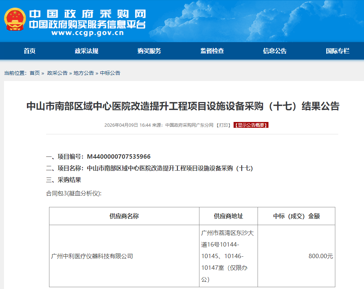Click the source text 中国政府采购网广东分网
The image size is (364, 289).
point(189,125)
